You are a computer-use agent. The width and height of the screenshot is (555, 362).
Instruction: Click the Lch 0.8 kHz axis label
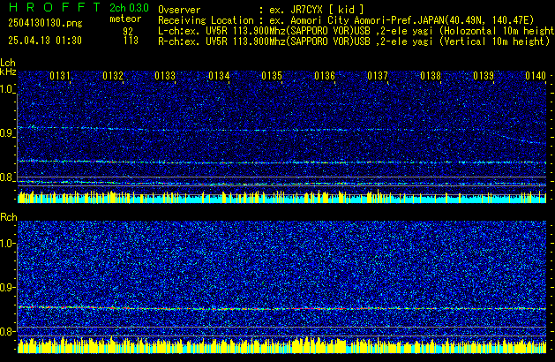point(6,177)
